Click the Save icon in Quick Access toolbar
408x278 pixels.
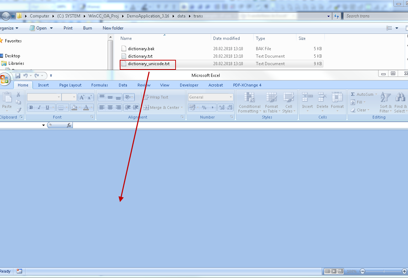point(18,75)
